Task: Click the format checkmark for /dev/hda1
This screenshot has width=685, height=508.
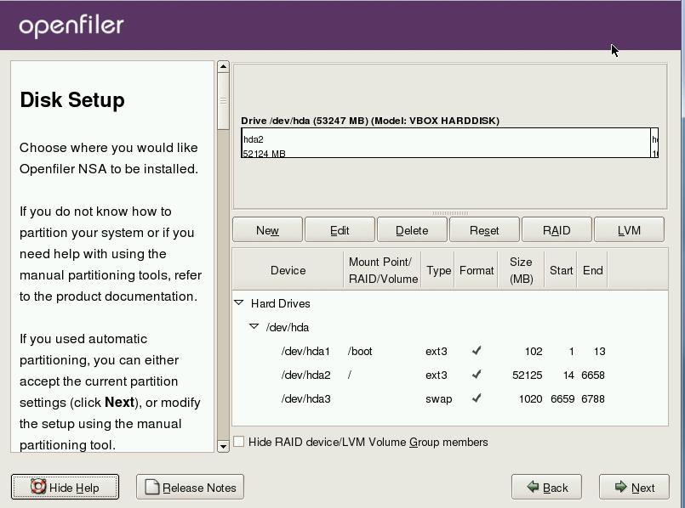Action: (x=477, y=351)
